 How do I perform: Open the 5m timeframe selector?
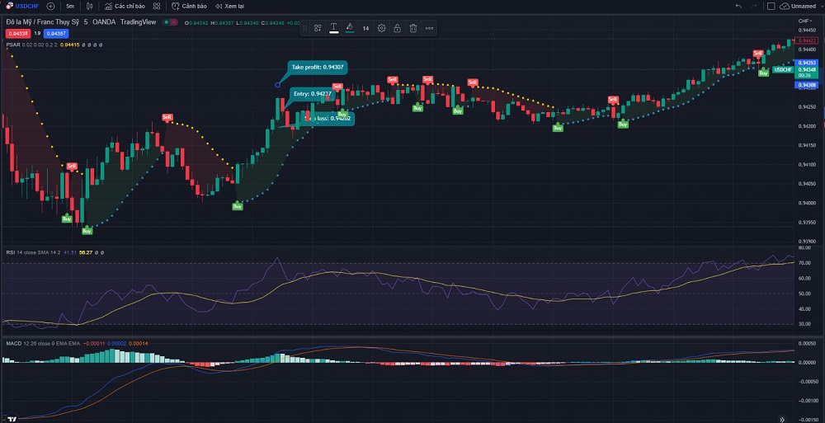[70, 7]
